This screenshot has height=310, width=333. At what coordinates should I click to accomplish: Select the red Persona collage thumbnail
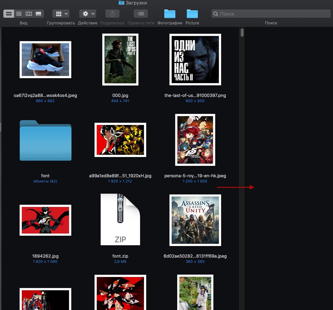(120, 292)
